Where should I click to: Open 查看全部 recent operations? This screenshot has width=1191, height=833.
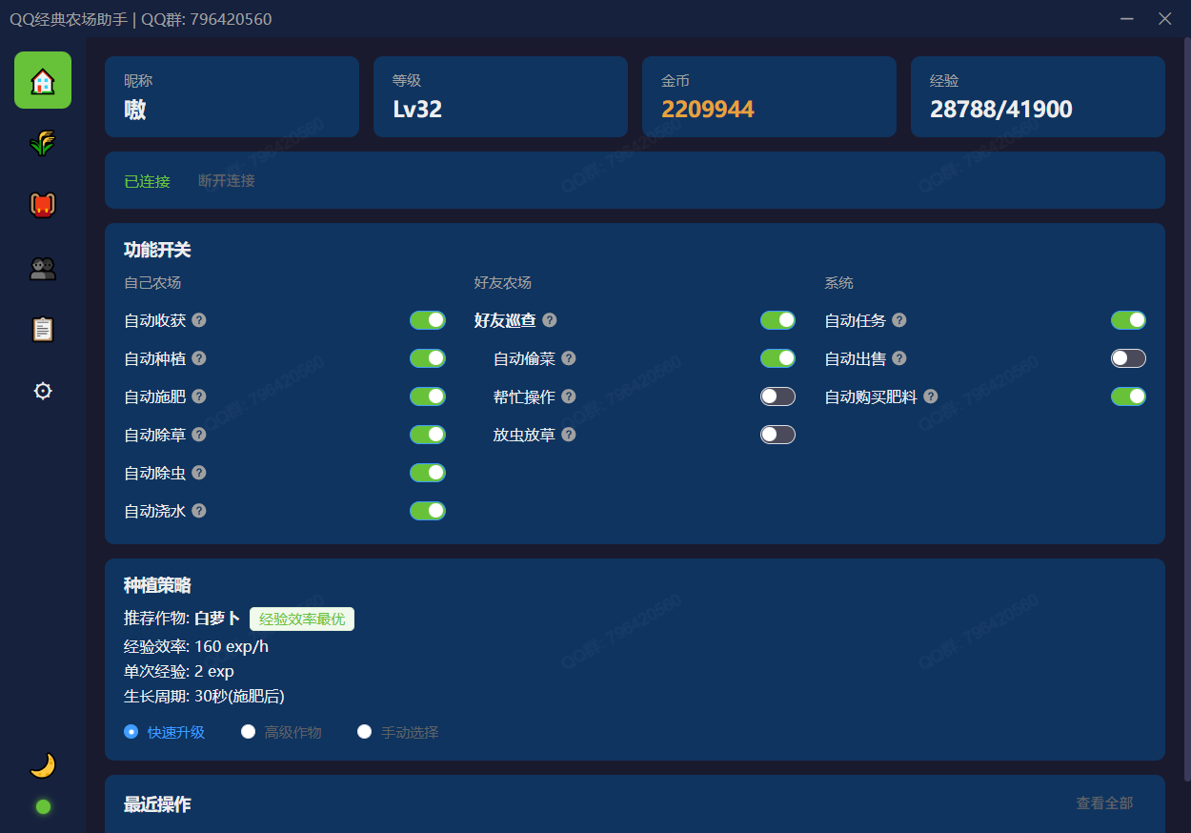(1103, 803)
